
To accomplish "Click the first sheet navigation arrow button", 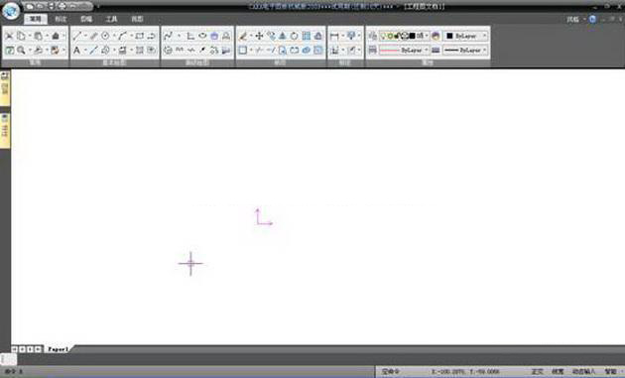I will [14, 349].
